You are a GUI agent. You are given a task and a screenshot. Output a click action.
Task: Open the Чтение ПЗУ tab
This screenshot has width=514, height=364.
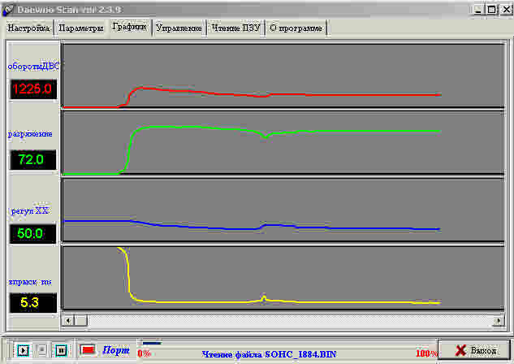(235, 28)
